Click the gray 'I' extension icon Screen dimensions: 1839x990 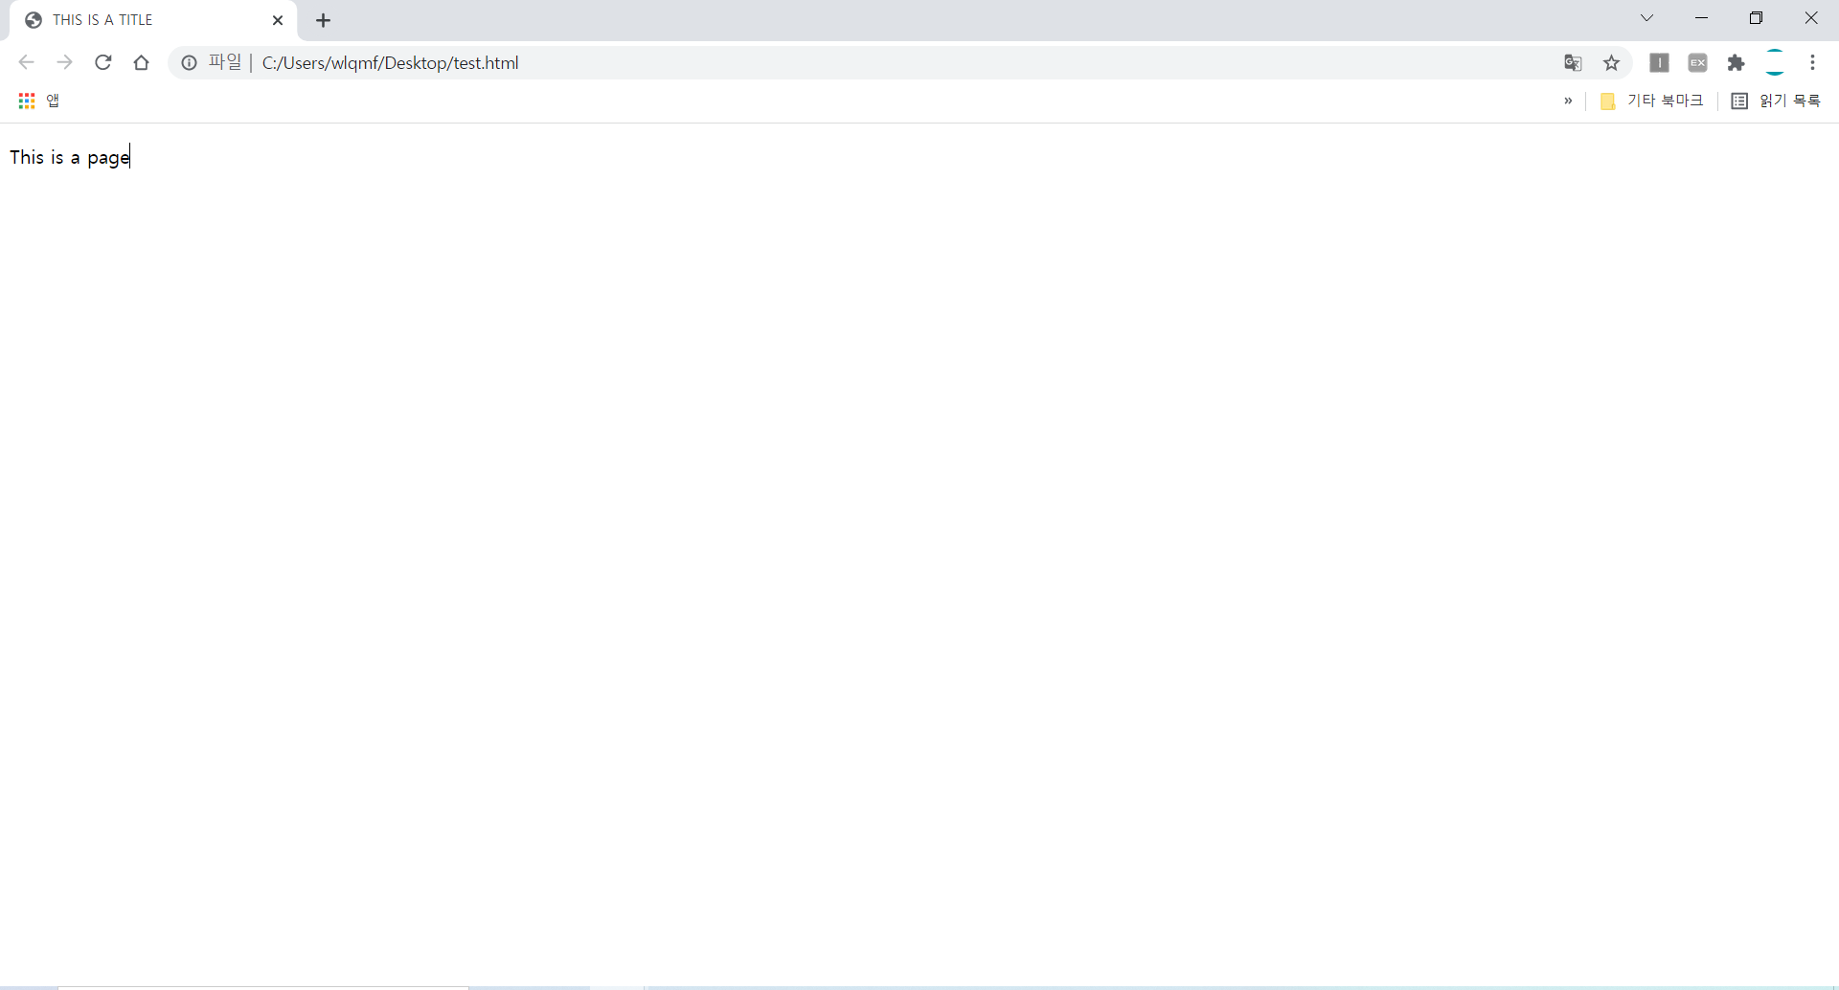point(1660,62)
